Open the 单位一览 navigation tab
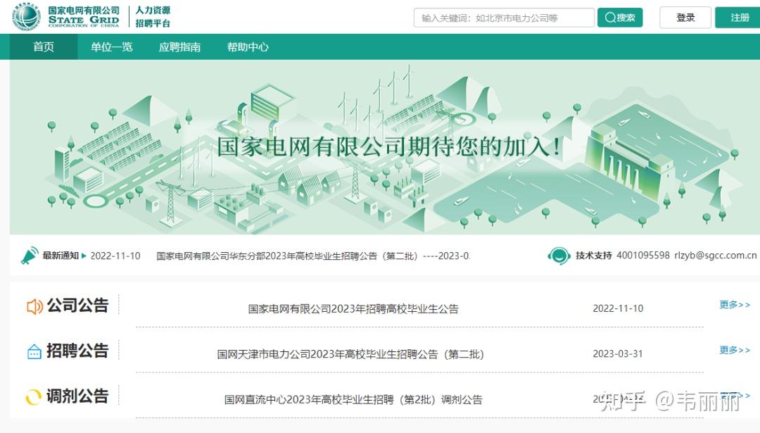This screenshot has width=760, height=433. [111, 46]
